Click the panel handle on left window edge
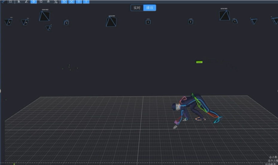Viewport: 278px width, 165px height. click(1, 91)
